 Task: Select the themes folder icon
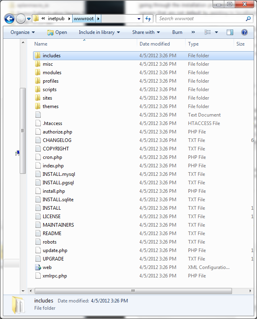point(38,106)
